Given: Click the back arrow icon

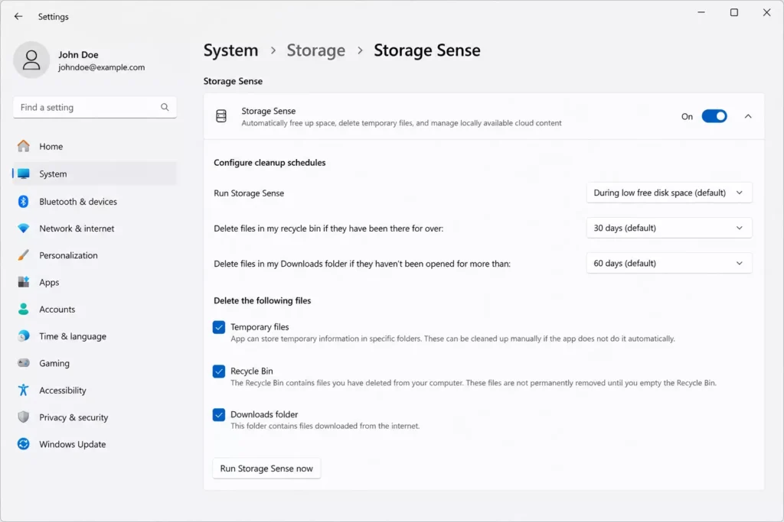Looking at the screenshot, I should pyautogui.click(x=18, y=17).
